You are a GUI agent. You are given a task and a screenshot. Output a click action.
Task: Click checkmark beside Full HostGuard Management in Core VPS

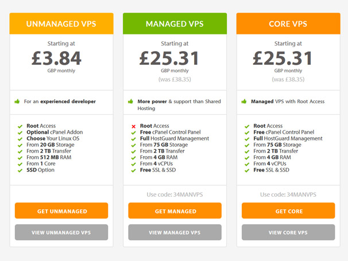coord(247,139)
